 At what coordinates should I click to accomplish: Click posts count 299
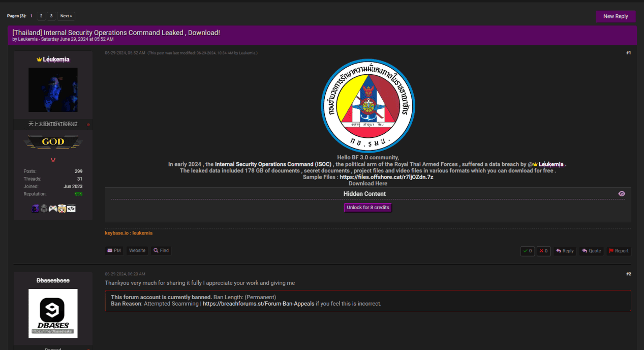click(78, 171)
